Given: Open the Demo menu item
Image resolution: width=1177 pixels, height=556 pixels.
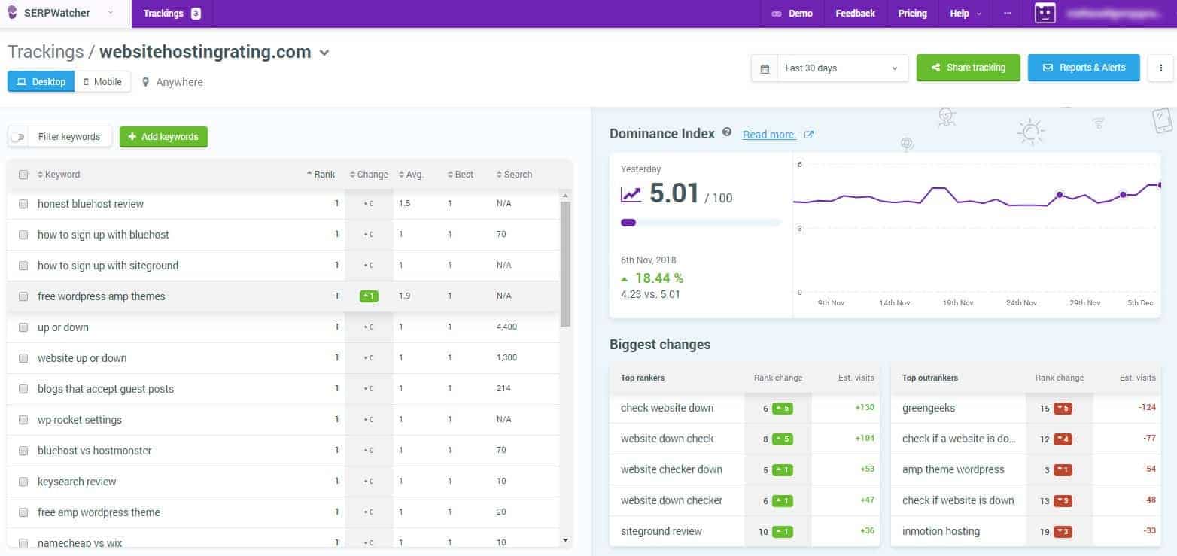Looking at the screenshot, I should (x=792, y=14).
